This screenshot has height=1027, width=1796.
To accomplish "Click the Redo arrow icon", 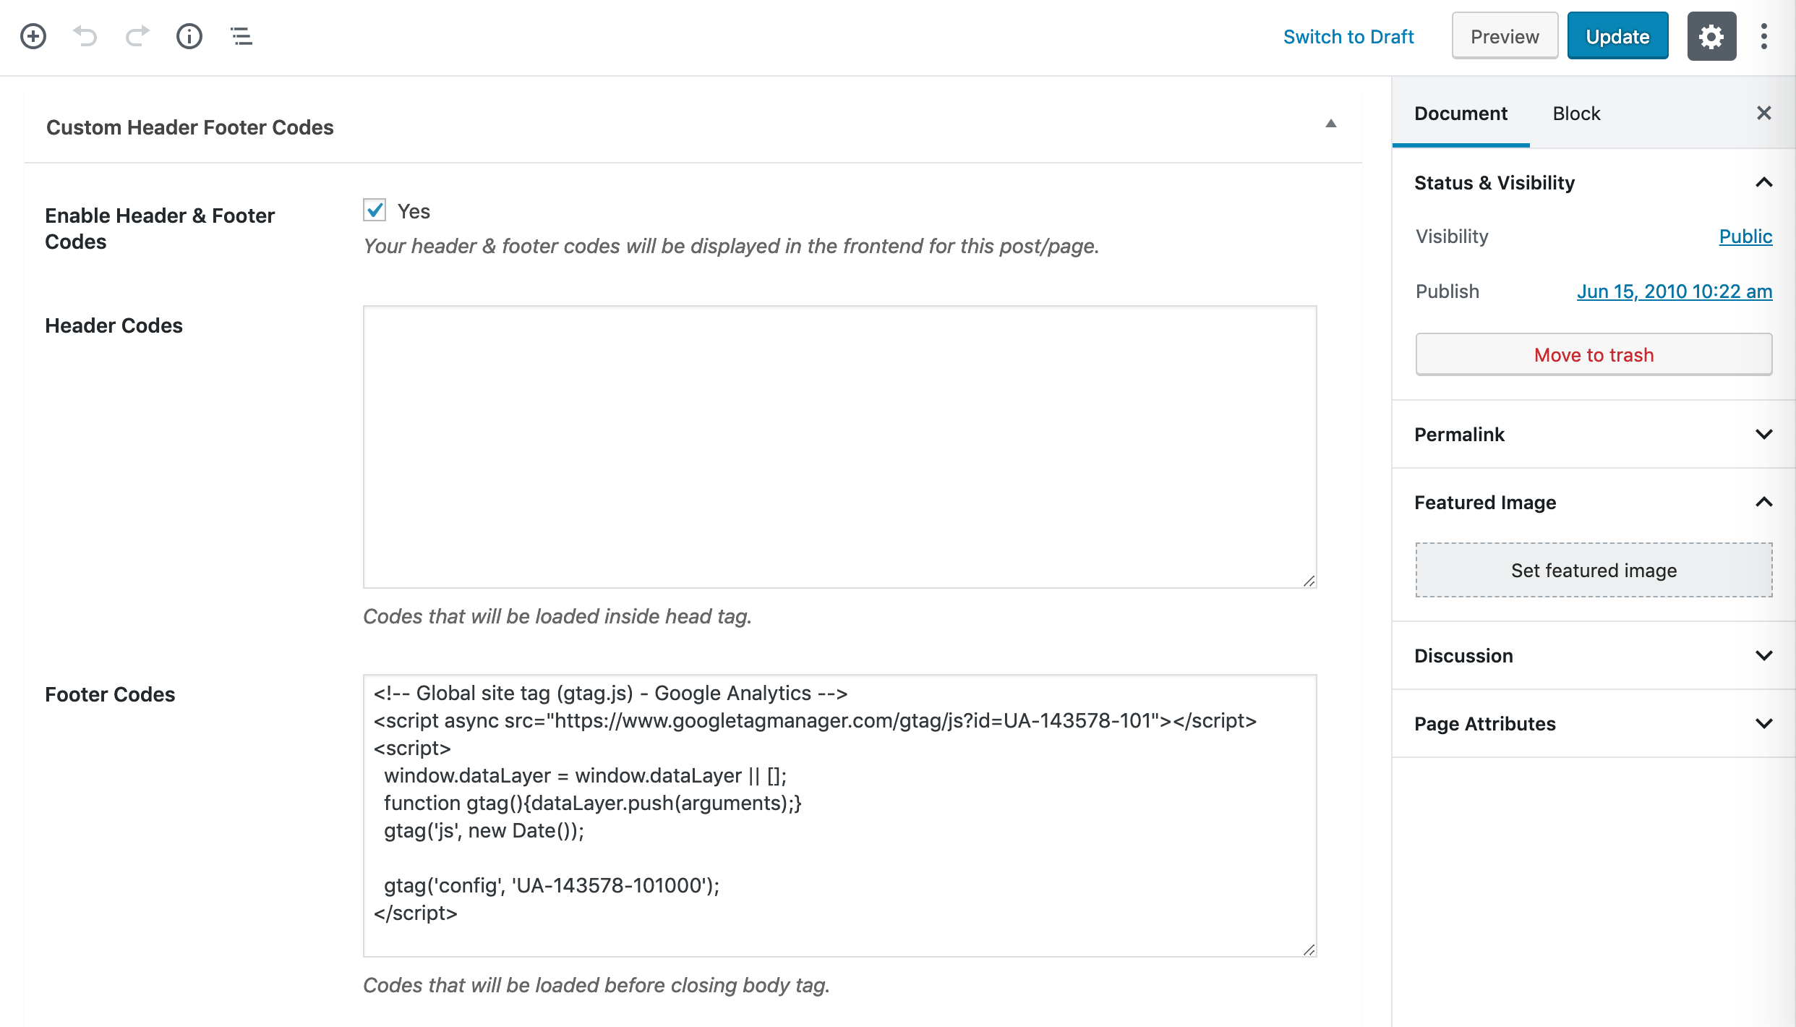I will pyautogui.click(x=137, y=36).
